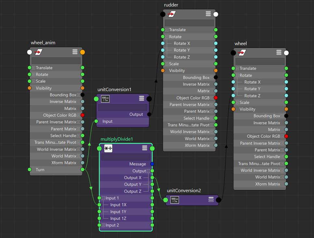Viewport: 314px width, 238px height.
Task: Toggle view mode bars on wheel node
Action: click(x=279, y=53)
